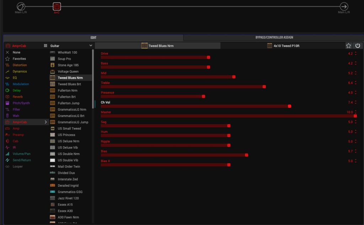Choose the Delay effect category
The image size is (364, 225).
(x=17, y=90)
